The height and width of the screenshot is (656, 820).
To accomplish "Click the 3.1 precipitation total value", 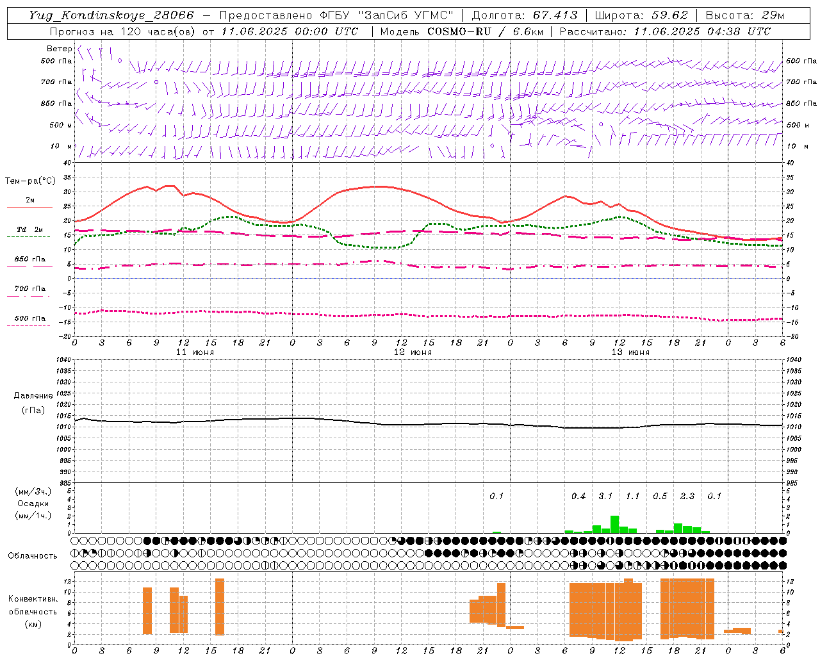I will [x=605, y=496].
